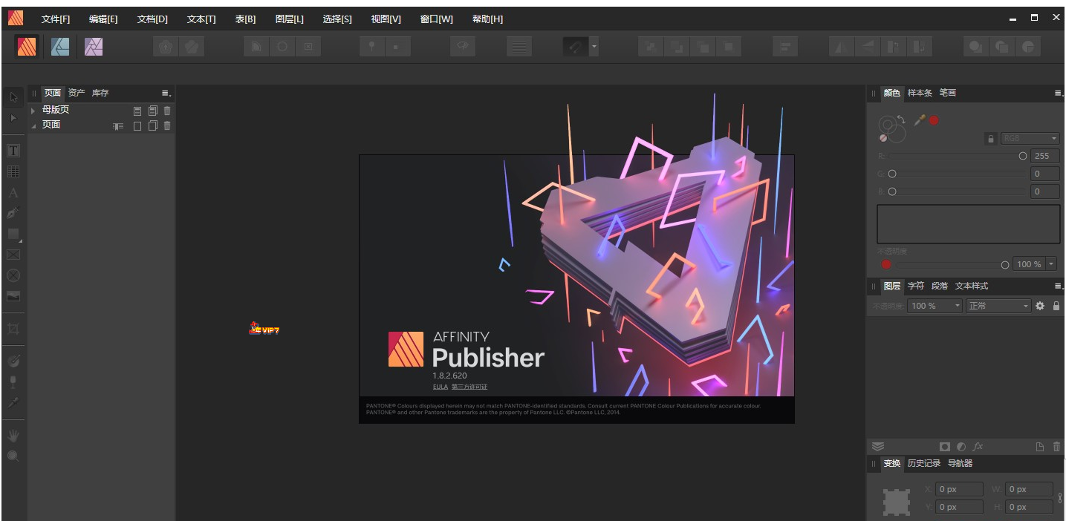Select the Picture Frame Rectangle tool
This screenshot has width=1066, height=521.
point(13,255)
